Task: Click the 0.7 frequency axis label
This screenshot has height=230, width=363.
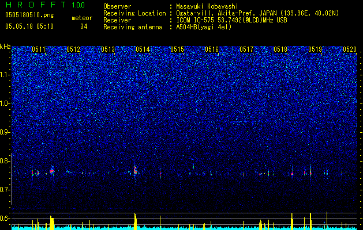Action: tap(5, 190)
